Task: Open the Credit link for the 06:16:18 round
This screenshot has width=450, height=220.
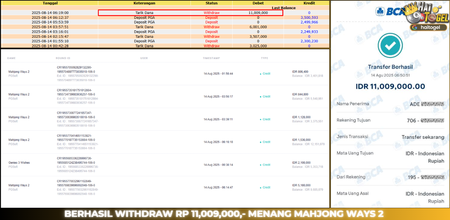Action: tap(266, 142)
